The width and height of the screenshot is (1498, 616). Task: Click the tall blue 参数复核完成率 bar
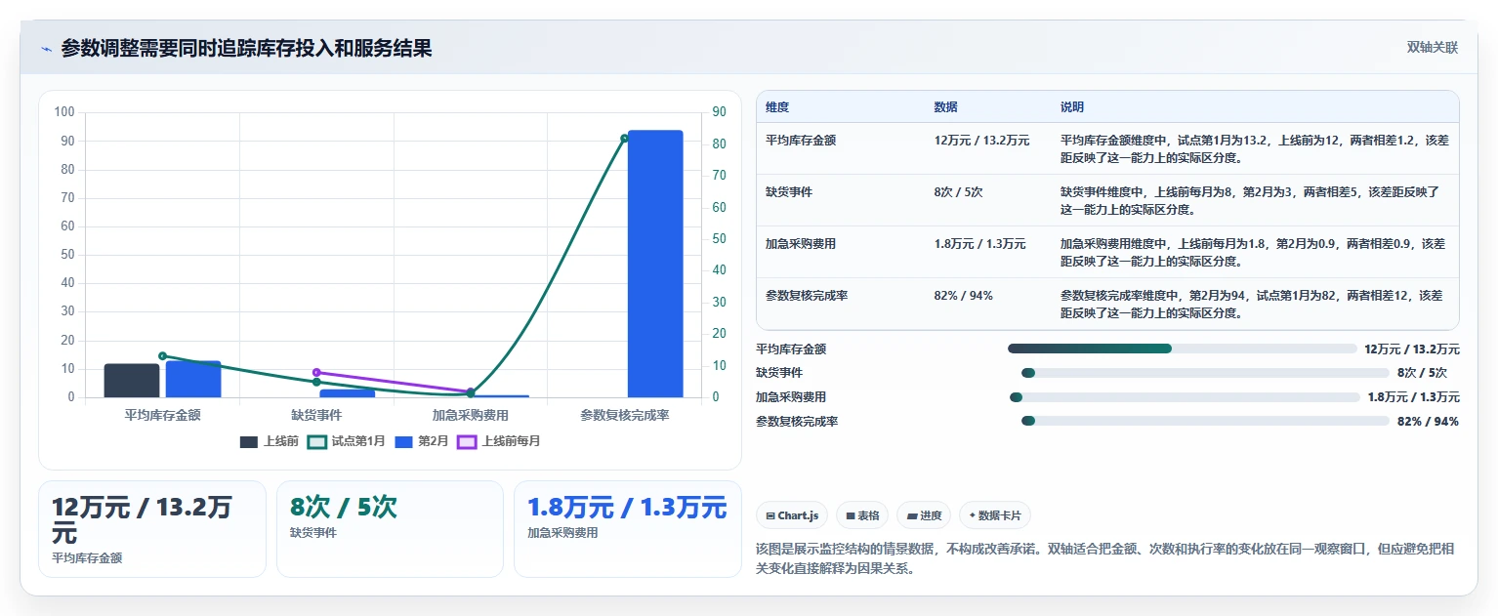(x=655, y=264)
